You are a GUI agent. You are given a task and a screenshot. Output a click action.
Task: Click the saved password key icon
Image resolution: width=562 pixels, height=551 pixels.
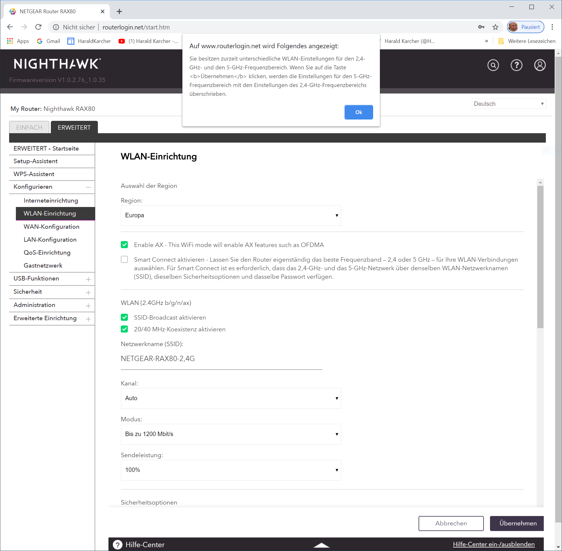(x=481, y=27)
